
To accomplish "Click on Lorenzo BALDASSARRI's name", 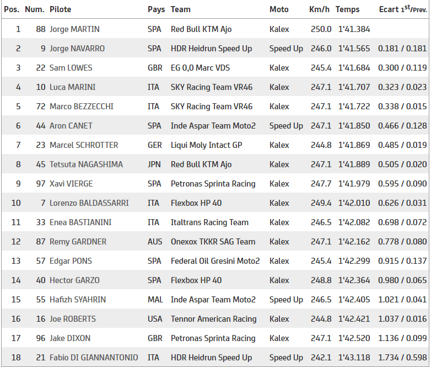I will pos(89,203).
